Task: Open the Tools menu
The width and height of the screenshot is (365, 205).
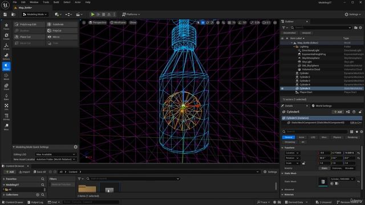Action: 46,2
